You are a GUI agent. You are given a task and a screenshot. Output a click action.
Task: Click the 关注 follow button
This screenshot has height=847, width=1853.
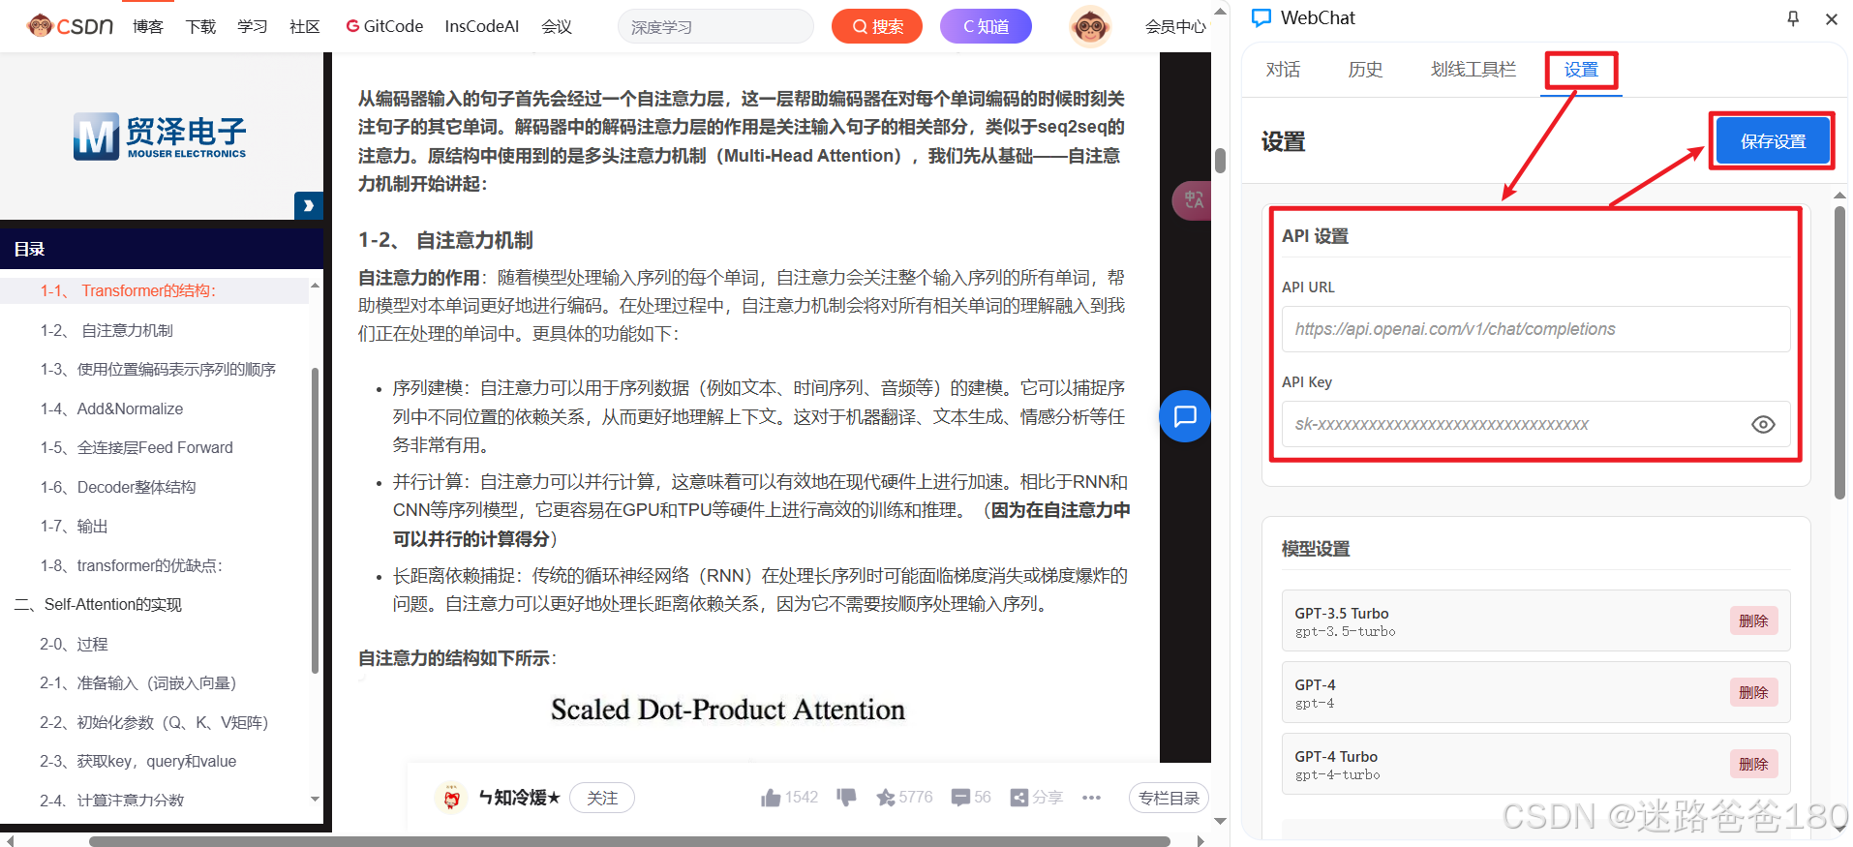pyautogui.click(x=602, y=798)
